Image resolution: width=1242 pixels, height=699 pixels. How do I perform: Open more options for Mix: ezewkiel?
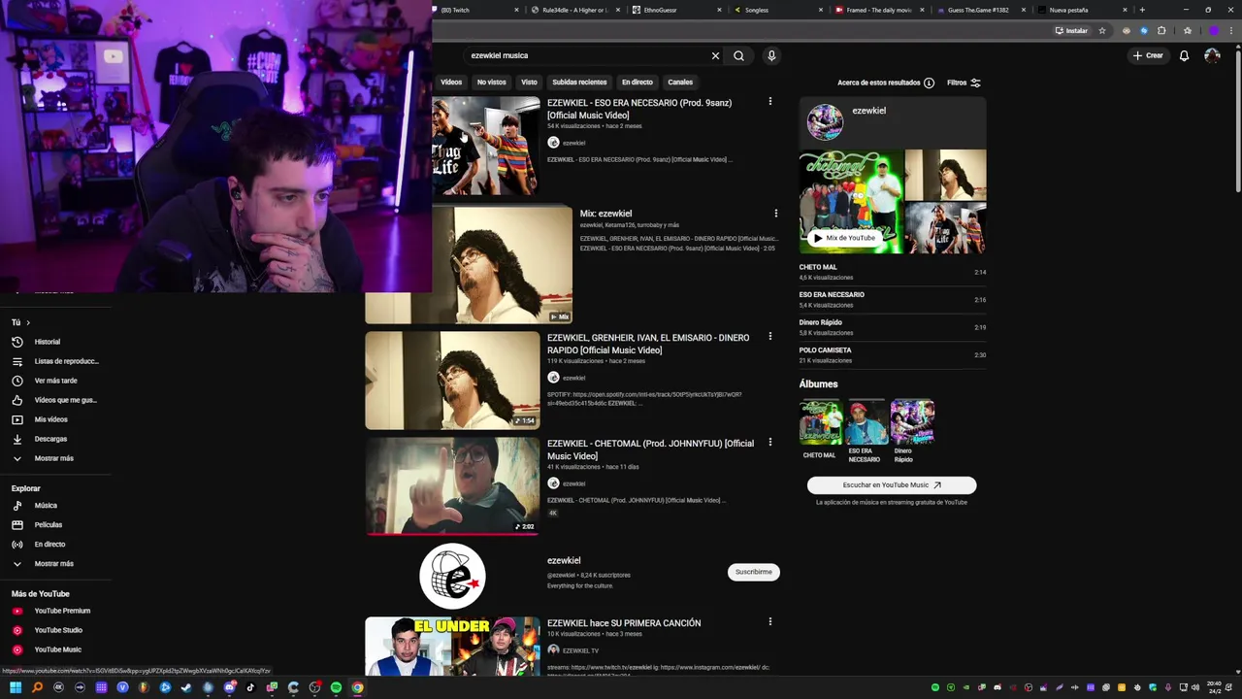775,213
